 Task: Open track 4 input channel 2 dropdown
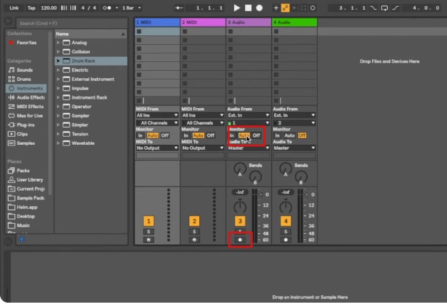294,123
